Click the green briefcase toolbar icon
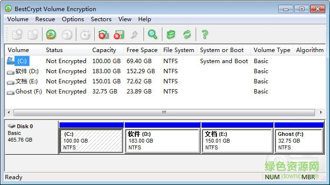Image resolution: width=330 pixels, height=185 pixels. [x=171, y=35]
